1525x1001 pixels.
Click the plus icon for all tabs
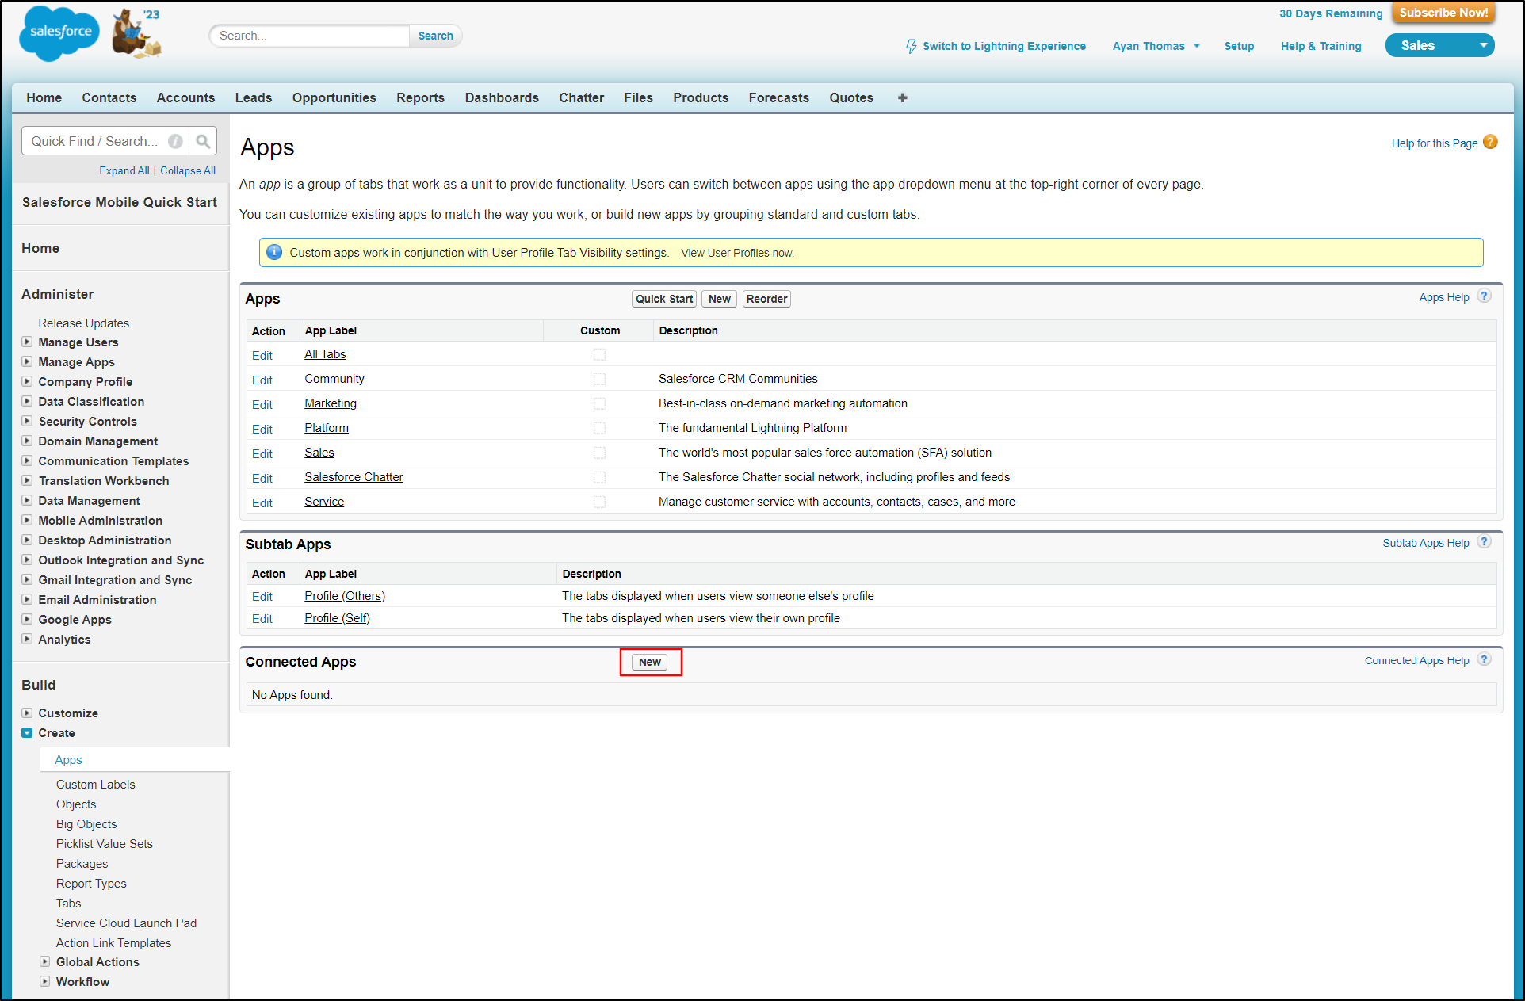pos(902,97)
